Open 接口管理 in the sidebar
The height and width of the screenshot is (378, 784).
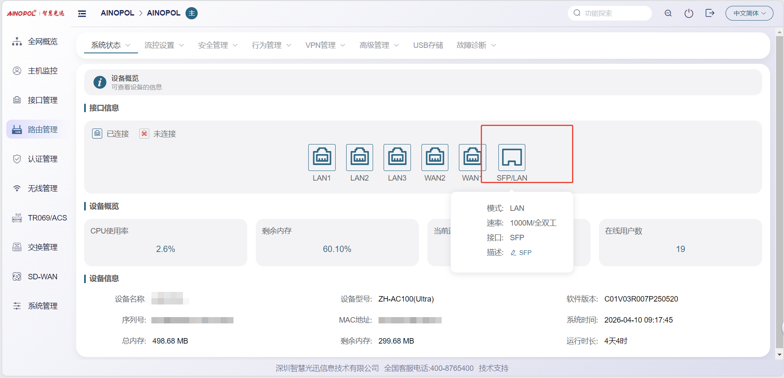42,100
